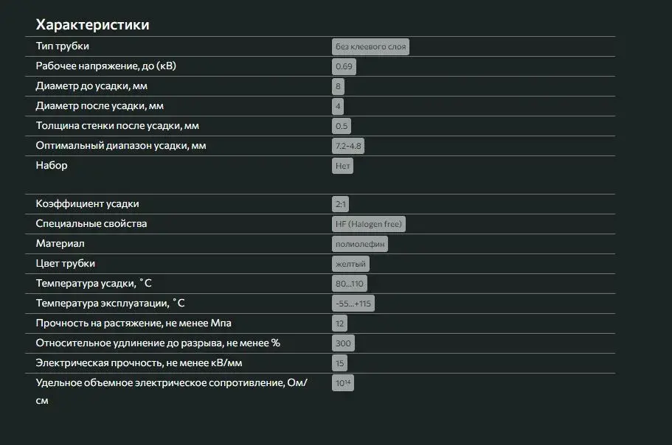Select the 'желтый' color tag
Image resolution: width=672 pixels, height=445 pixels.
click(350, 264)
